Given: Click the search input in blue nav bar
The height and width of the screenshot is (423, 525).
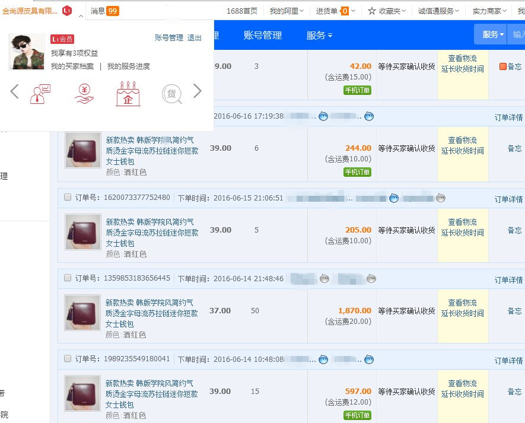Looking at the screenshot, I should [517, 34].
